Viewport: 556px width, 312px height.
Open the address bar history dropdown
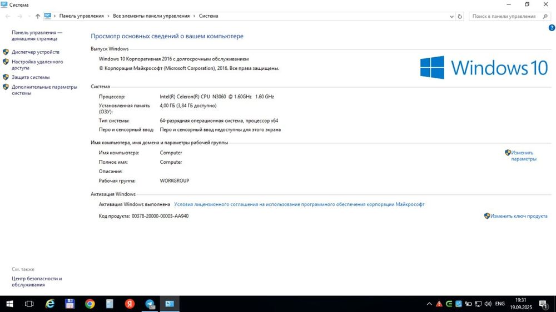(x=451, y=16)
